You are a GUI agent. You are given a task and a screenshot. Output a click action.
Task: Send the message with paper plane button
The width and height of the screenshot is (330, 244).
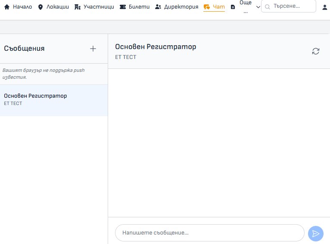point(315,234)
